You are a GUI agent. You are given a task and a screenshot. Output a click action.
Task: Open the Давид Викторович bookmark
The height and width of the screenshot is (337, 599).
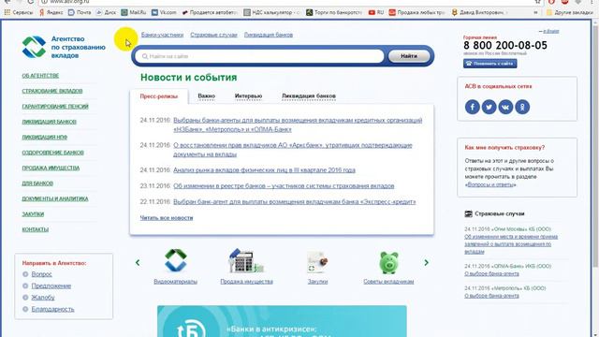479,12
